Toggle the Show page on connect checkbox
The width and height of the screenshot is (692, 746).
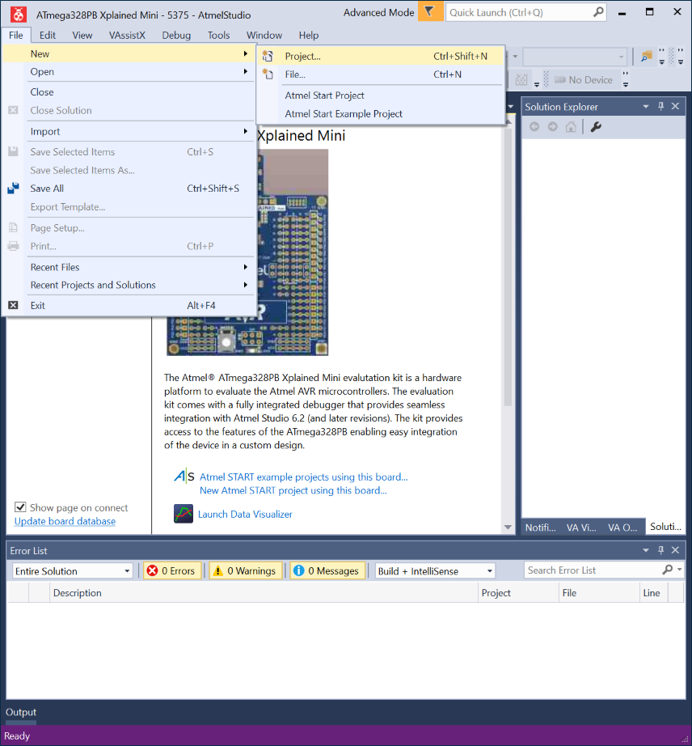pos(21,507)
